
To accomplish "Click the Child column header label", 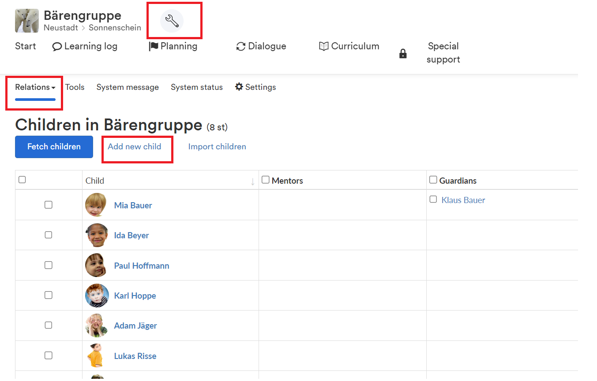I will (x=95, y=181).
